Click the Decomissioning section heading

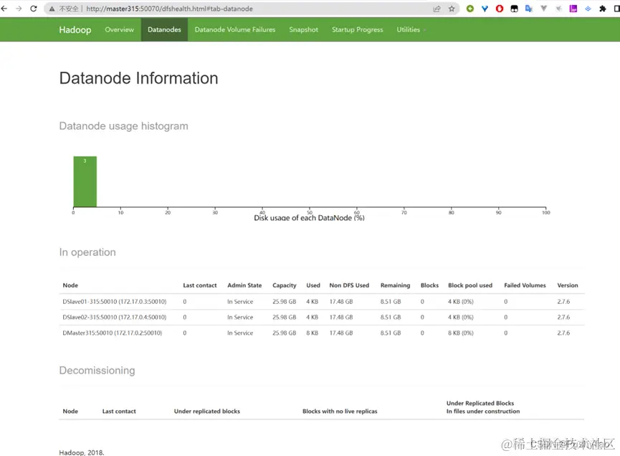97,370
